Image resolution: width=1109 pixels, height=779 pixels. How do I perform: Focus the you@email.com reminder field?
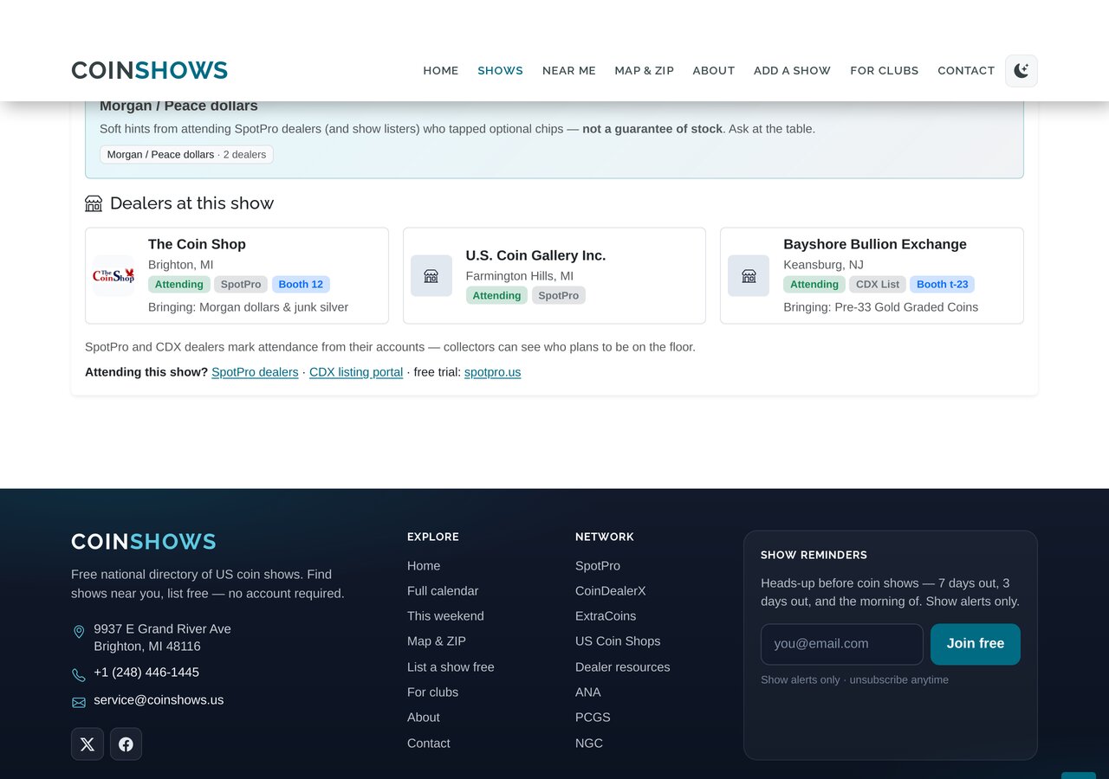(842, 644)
